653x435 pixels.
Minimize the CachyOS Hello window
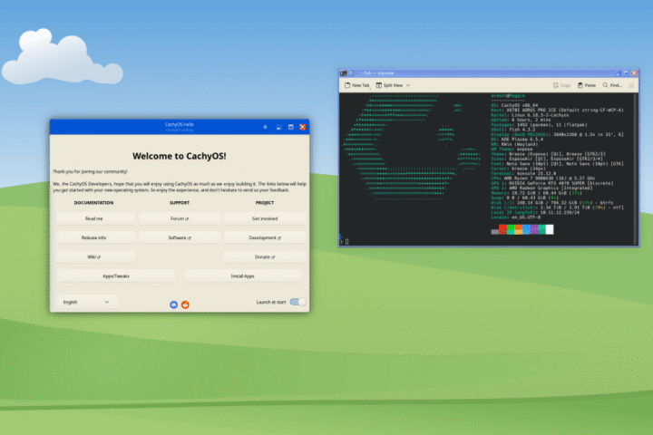pyautogui.click(x=278, y=127)
